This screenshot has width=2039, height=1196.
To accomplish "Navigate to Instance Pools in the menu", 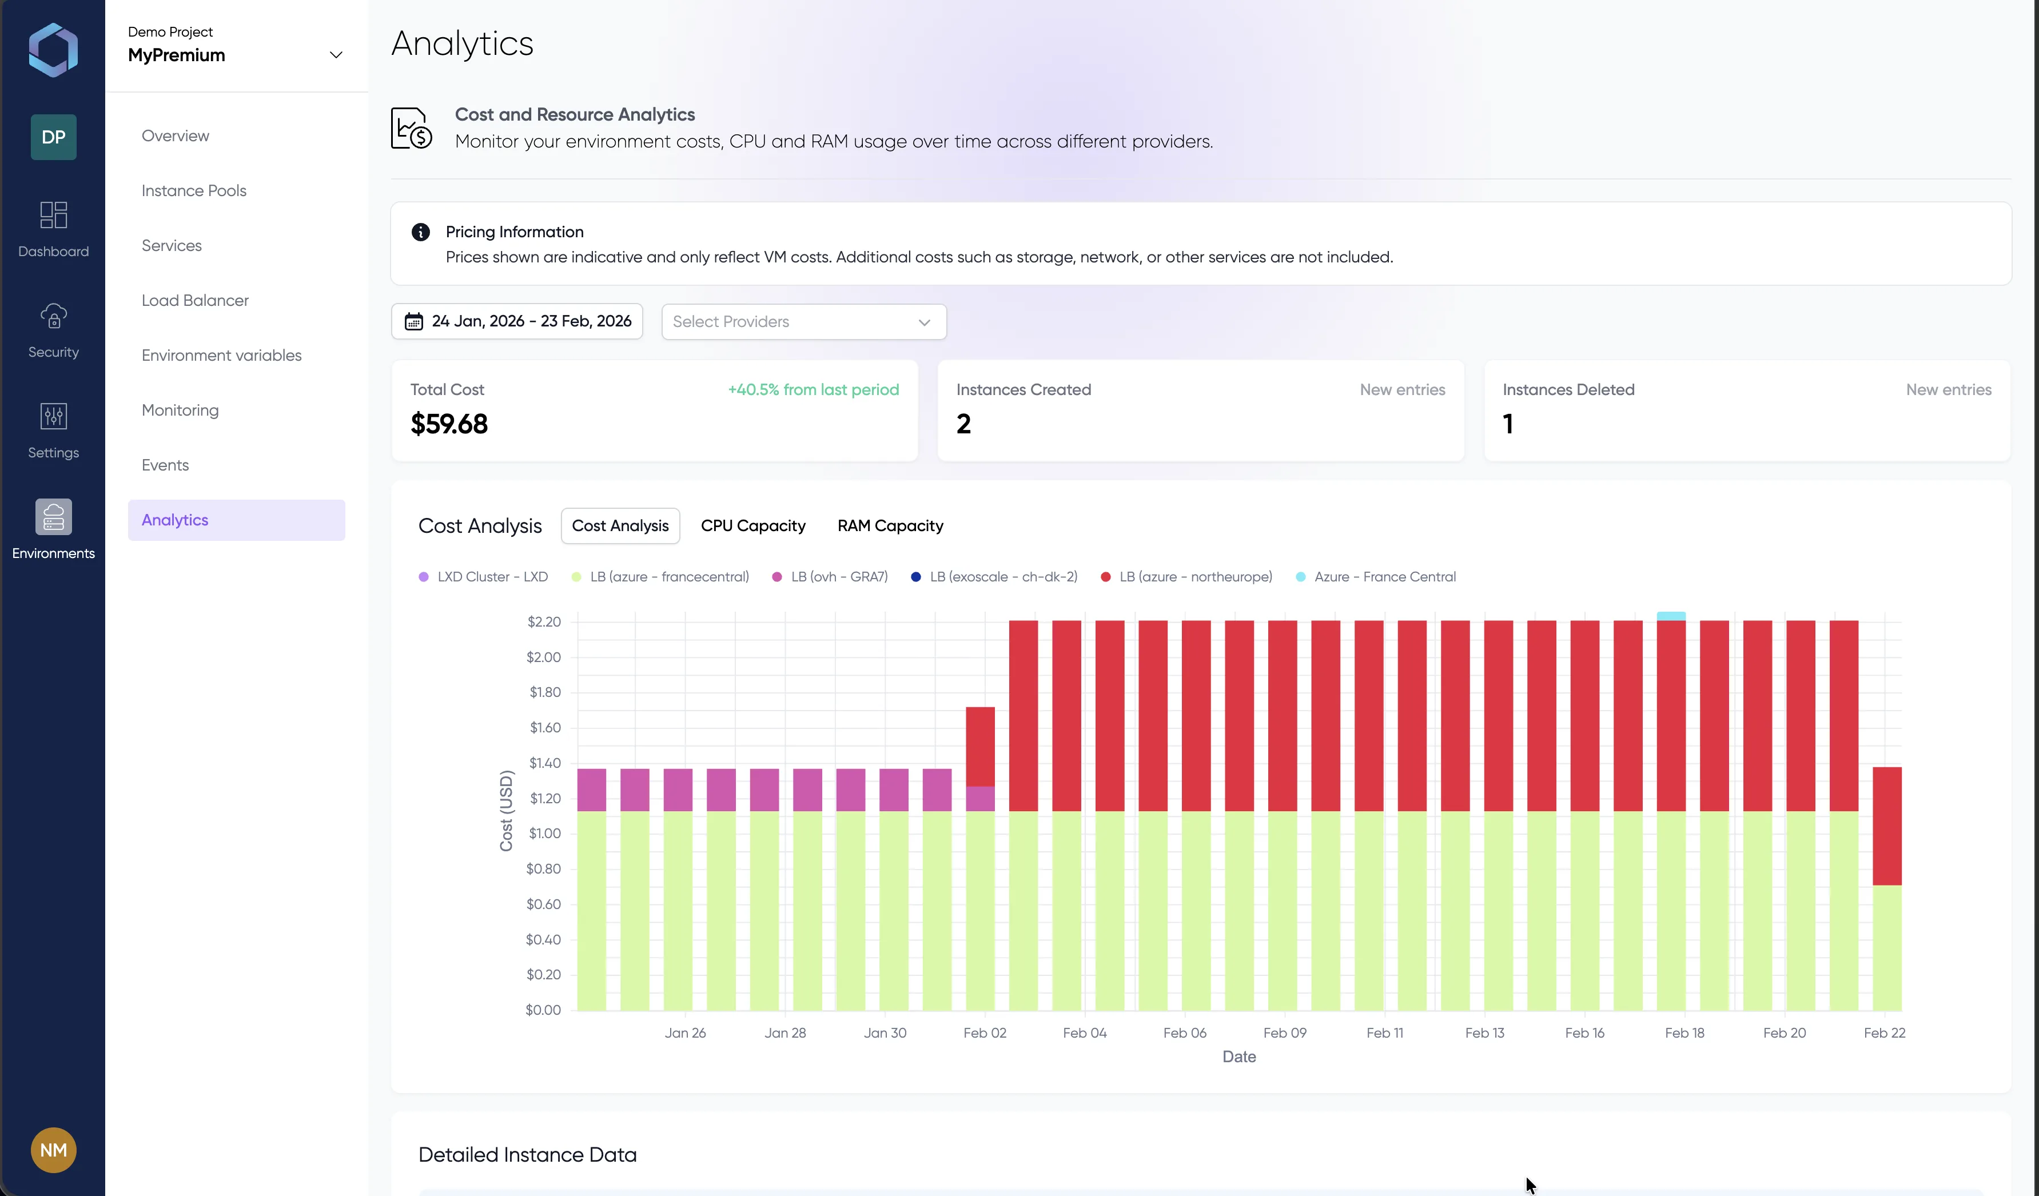I will pyautogui.click(x=193, y=190).
